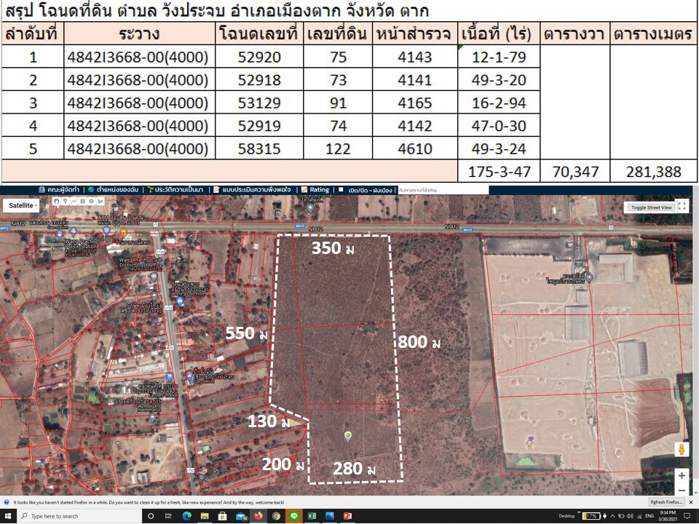Click table cell '53129'

259,103
